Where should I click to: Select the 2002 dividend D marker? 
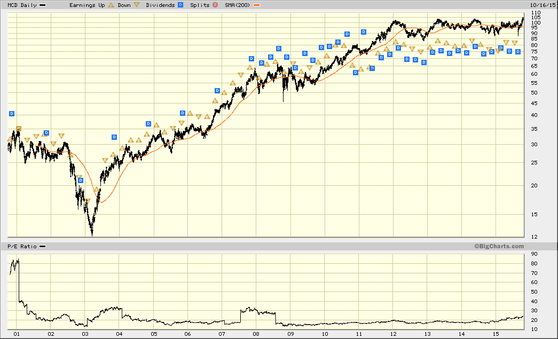coord(46,133)
